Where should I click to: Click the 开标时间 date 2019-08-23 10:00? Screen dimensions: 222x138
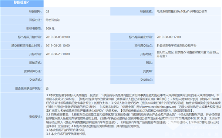point(58,54)
